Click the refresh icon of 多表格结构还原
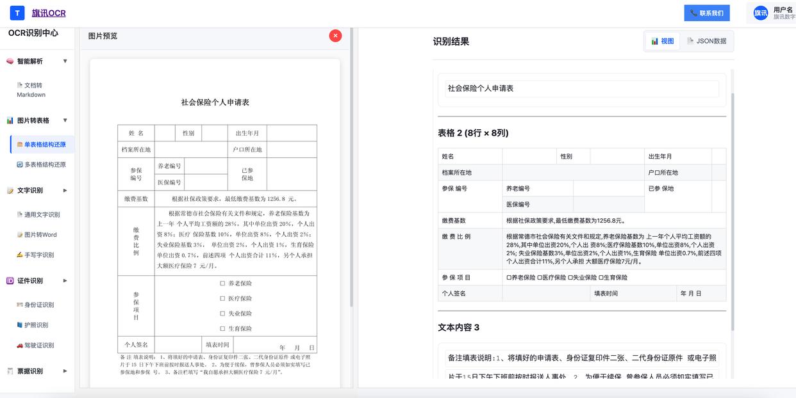 [20, 164]
